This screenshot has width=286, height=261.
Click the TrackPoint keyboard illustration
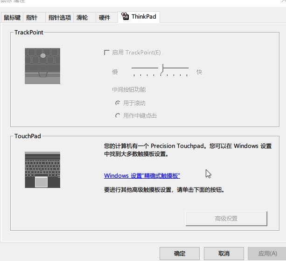[x=42, y=66]
